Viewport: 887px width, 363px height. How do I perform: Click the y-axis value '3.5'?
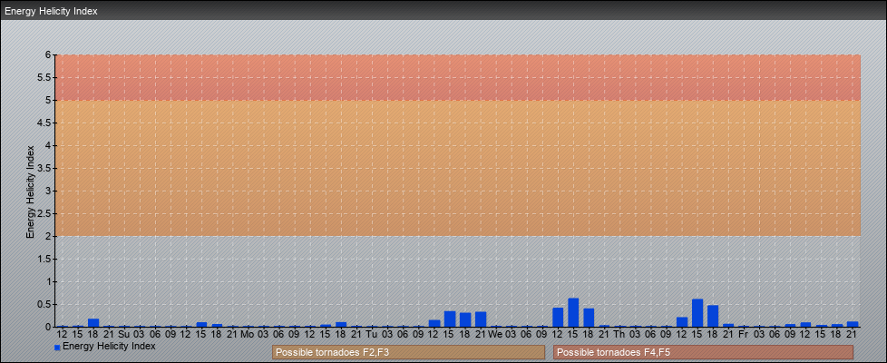coord(45,168)
